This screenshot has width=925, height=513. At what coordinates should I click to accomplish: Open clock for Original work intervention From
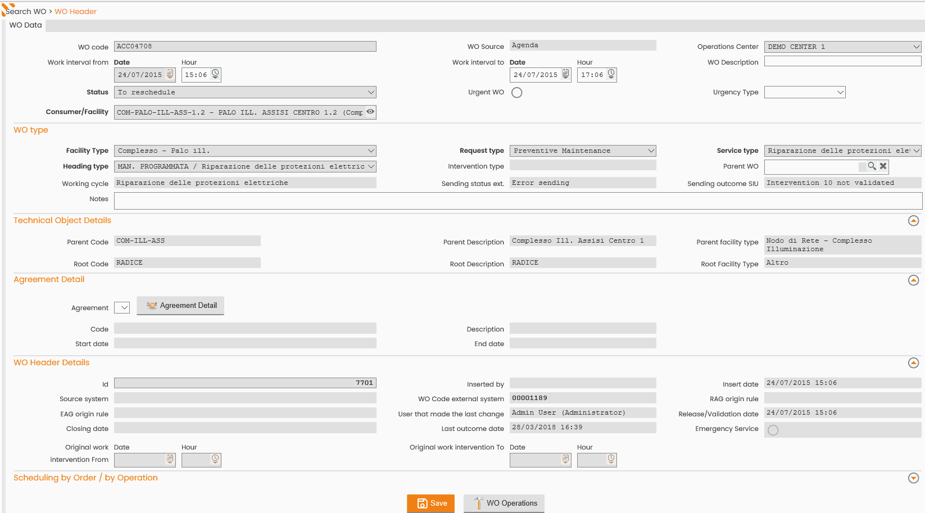point(215,459)
